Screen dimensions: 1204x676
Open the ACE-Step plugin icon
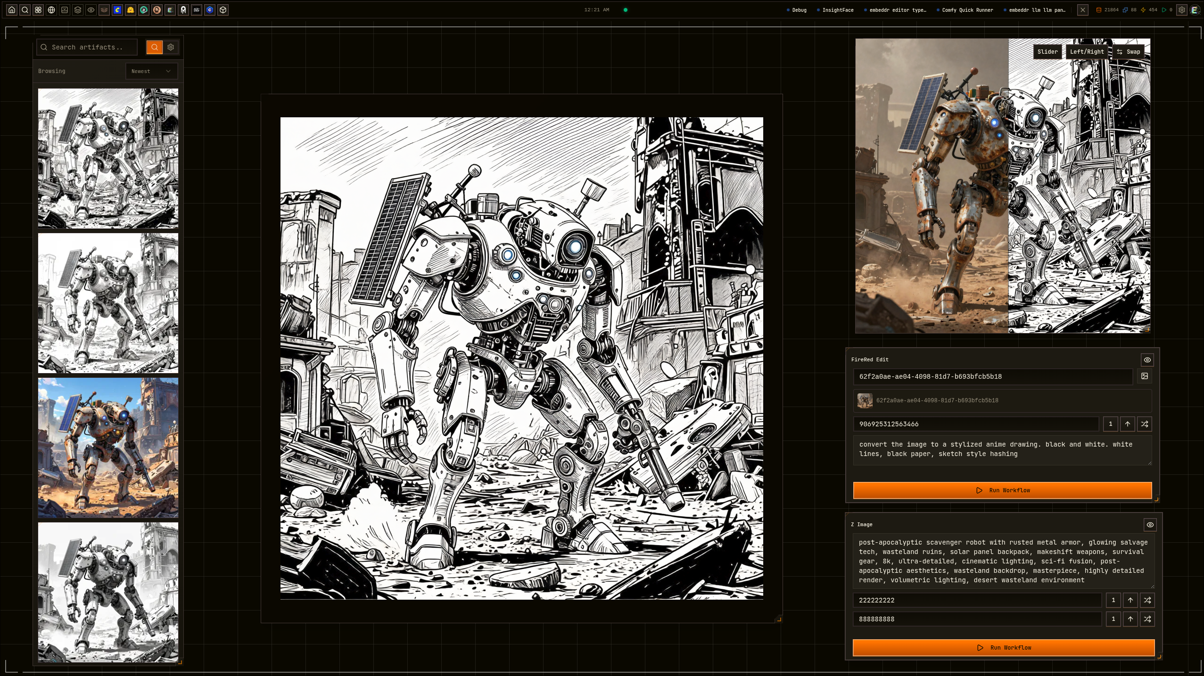tap(197, 9)
